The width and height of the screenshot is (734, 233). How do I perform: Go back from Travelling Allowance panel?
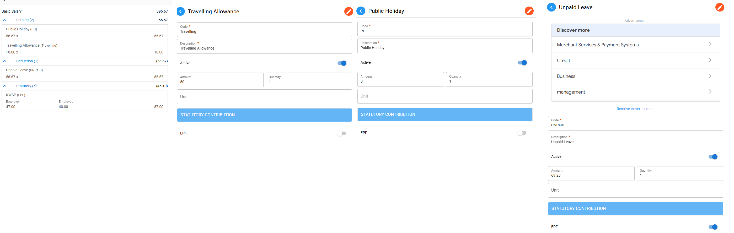(181, 11)
